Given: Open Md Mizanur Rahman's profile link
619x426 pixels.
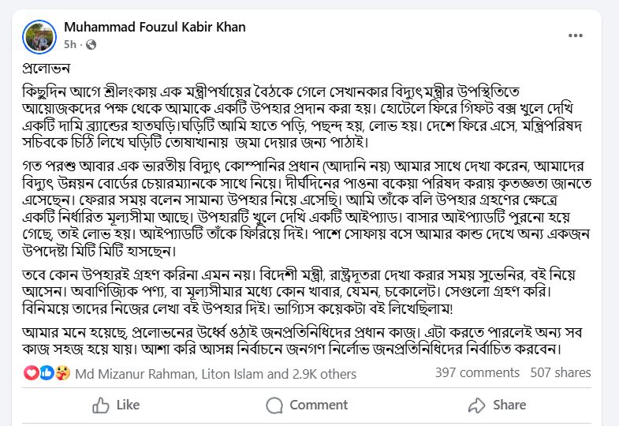Looking at the screenshot, I should [x=125, y=372].
